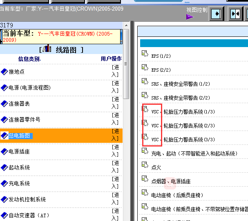Click the right-arrow view control button
Viewport: 248px width, 221px height.
pyautogui.click(x=217, y=14)
